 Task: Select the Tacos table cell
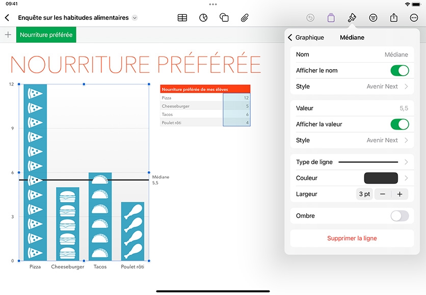pos(192,114)
